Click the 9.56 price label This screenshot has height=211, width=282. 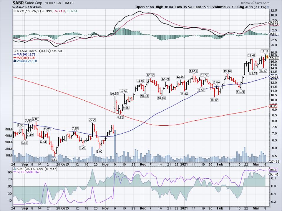click(x=125, y=108)
